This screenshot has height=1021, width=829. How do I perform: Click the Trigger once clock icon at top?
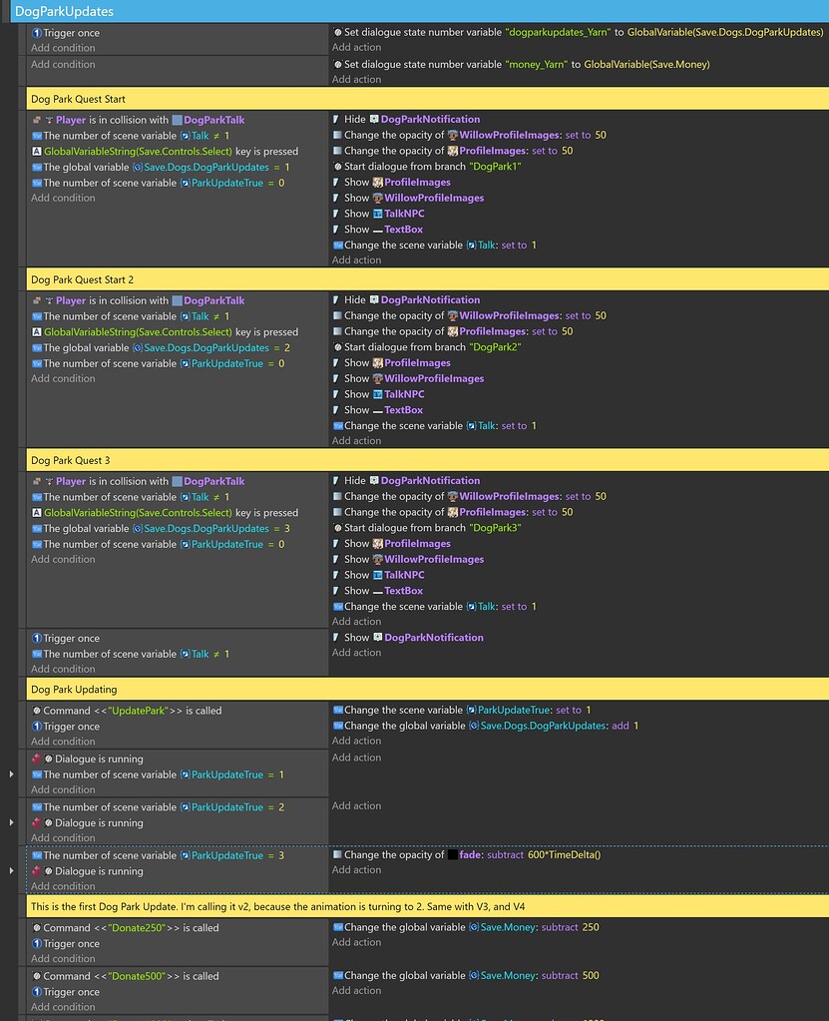[x=35, y=32]
